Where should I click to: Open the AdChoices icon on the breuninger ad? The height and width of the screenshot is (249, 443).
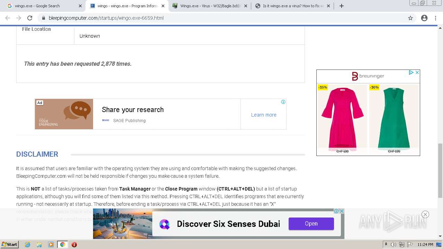point(411,72)
